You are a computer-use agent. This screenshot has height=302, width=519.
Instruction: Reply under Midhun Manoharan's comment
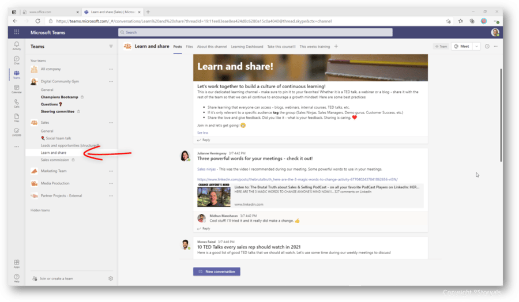[x=204, y=229]
